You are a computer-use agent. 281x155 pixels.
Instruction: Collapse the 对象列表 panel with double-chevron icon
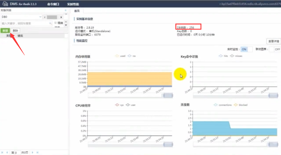(65, 10)
